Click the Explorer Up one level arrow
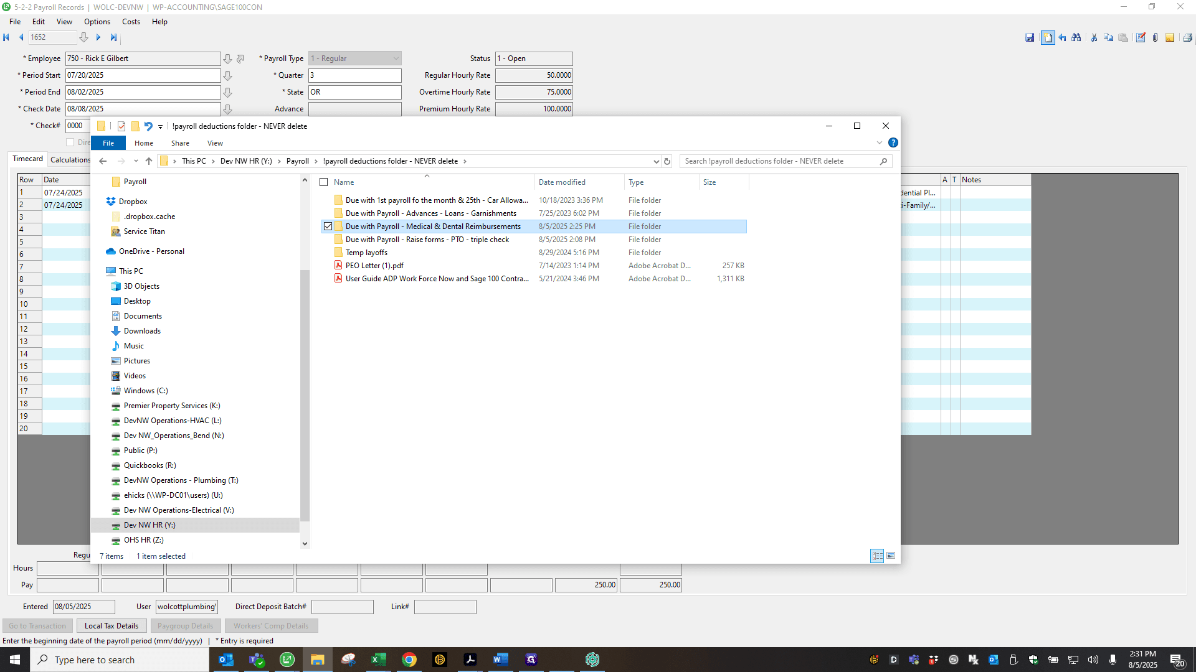 (148, 161)
